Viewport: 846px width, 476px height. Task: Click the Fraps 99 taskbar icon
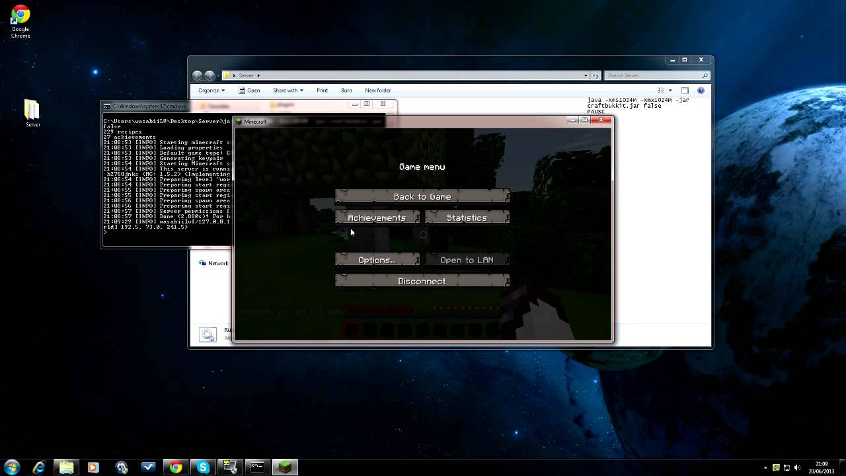point(230,467)
